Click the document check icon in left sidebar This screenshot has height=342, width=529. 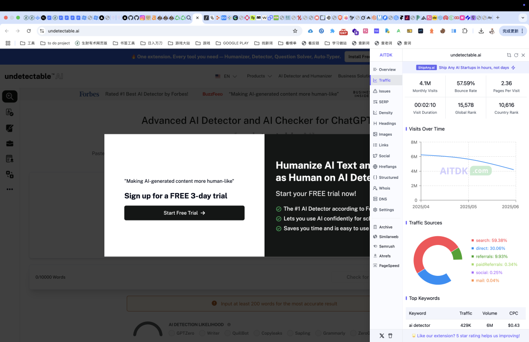(10, 112)
